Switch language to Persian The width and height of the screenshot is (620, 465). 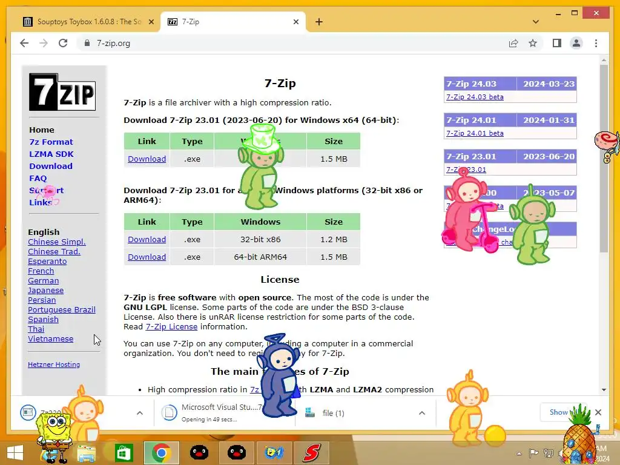42,300
